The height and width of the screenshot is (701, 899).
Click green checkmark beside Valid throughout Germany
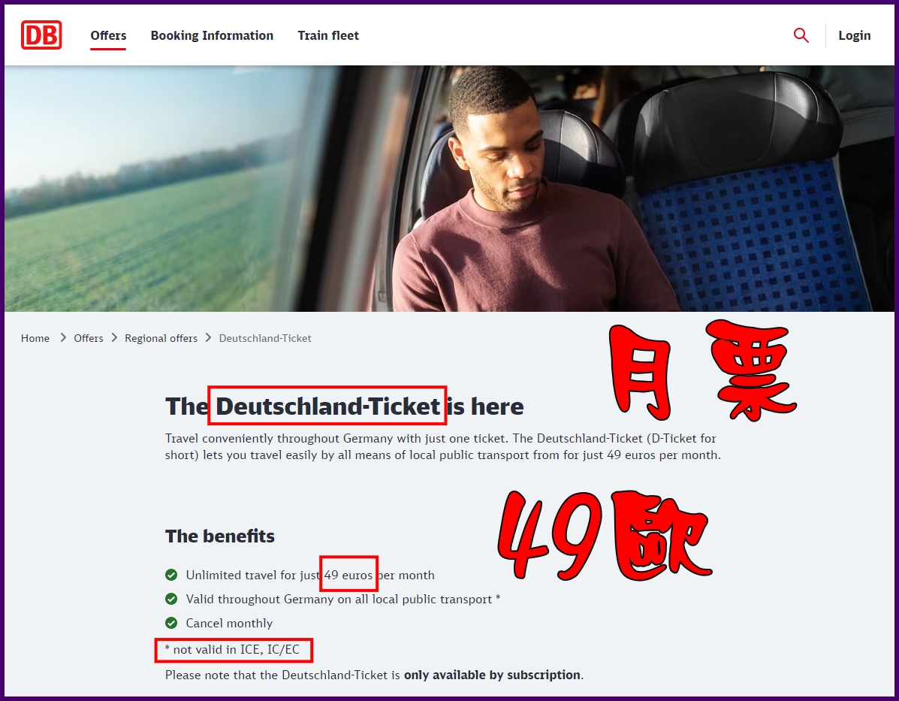pos(170,599)
